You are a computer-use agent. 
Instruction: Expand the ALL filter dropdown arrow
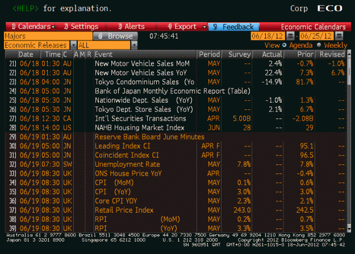[134, 45]
